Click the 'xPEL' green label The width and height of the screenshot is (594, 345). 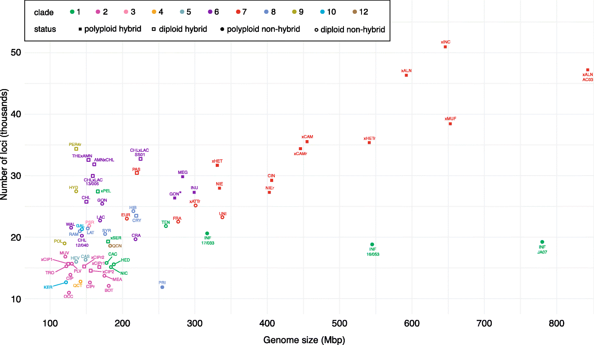(x=106, y=191)
